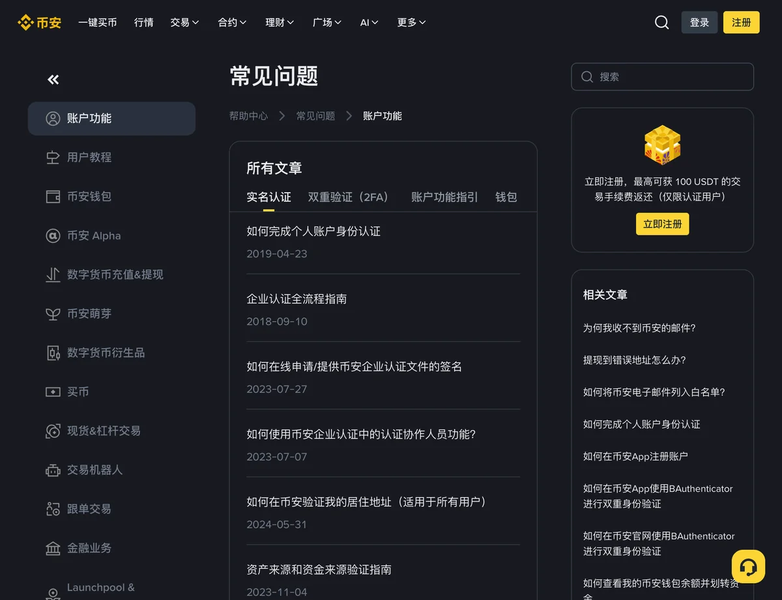Select 用户教程 text in the sidebar

(89, 158)
